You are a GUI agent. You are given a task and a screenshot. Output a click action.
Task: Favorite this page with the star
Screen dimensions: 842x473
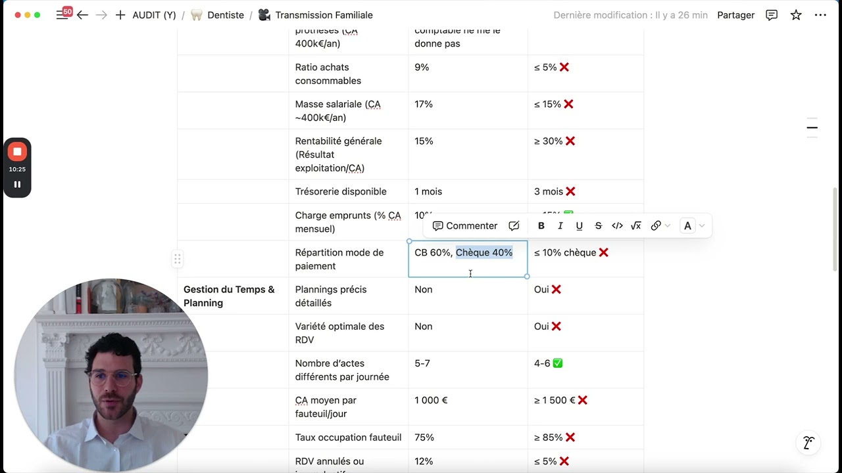click(x=796, y=15)
